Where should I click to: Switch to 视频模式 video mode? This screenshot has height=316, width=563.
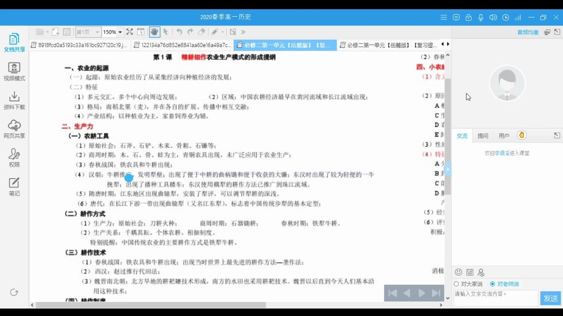pos(14,72)
